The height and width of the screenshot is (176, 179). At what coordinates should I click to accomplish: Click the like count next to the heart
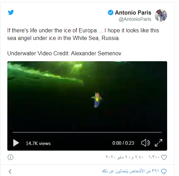(x=154, y=157)
